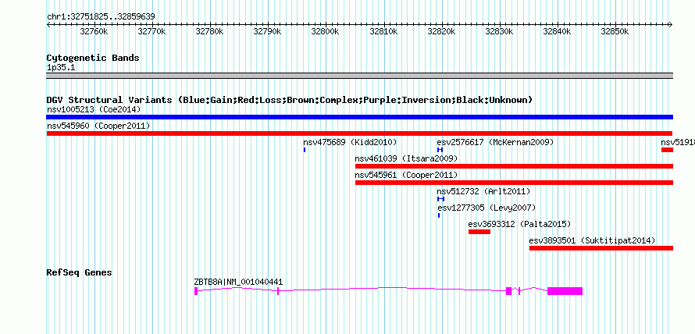Click the Cytogenetic Bands track title
695x334 pixels.
click(x=93, y=58)
